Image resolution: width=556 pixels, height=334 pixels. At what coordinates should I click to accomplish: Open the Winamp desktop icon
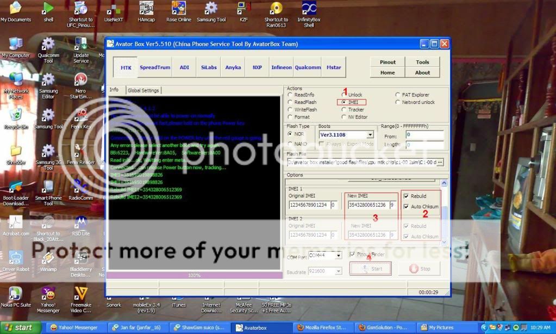click(48, 259)
